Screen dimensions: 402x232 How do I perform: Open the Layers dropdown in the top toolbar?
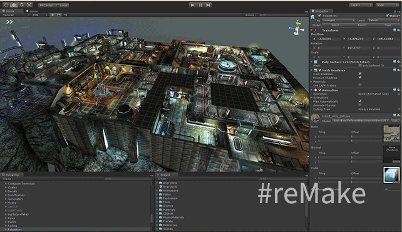[361, 5]
